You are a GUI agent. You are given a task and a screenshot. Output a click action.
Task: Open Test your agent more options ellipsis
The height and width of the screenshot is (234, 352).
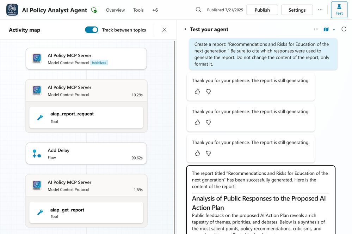point(316,29)
